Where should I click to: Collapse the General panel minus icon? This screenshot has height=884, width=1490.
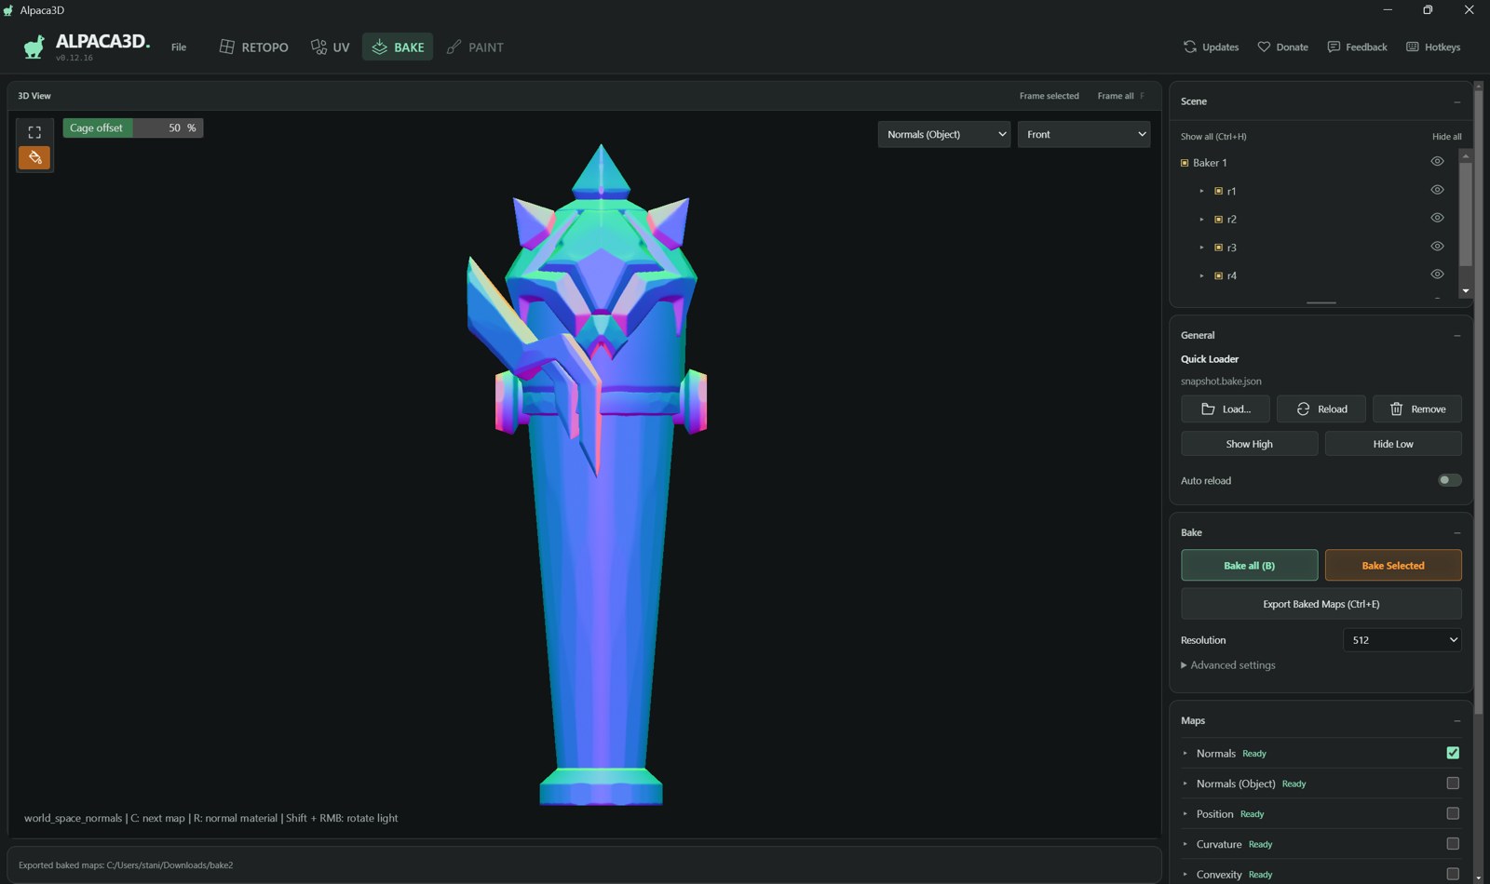click(x=1456, y=335)
